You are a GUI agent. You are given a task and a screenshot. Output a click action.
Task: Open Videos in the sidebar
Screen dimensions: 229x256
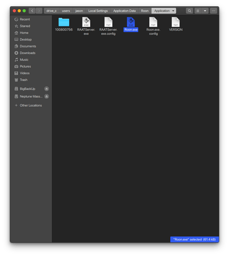tap(31, 73)
